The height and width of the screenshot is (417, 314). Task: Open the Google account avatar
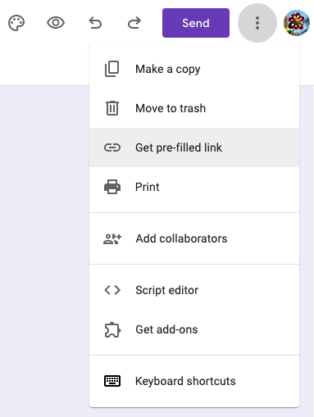coord(297,23)
